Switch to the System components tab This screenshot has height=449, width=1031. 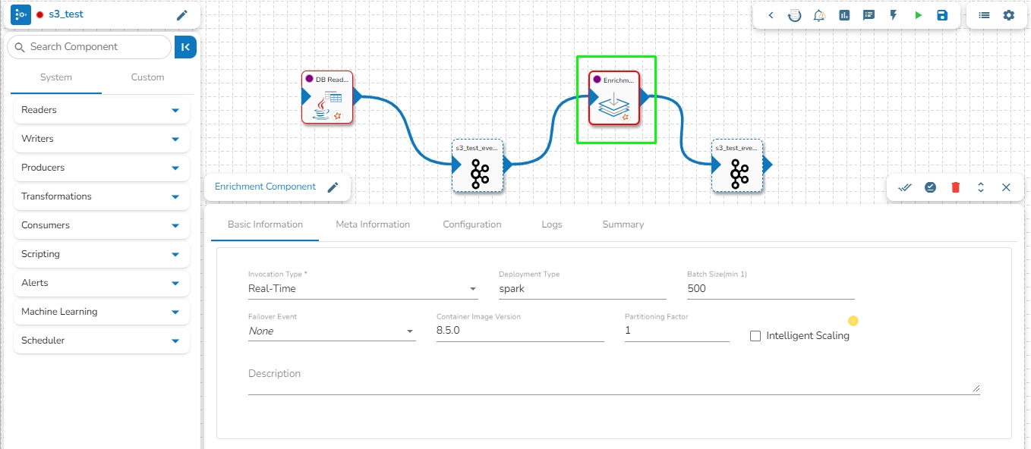point(56,77)
